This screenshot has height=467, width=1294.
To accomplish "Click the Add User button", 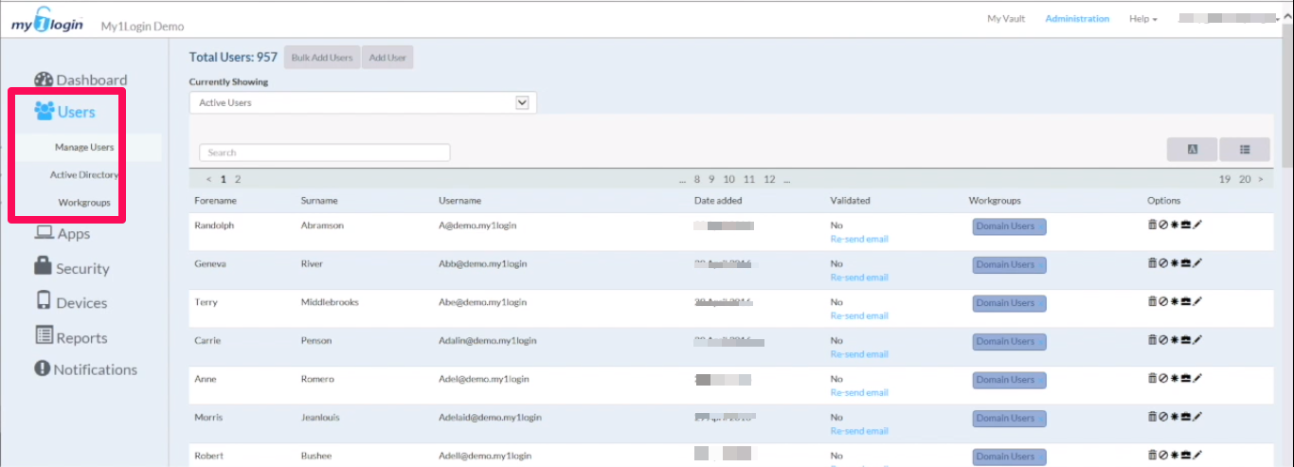I will pos(387,58).
